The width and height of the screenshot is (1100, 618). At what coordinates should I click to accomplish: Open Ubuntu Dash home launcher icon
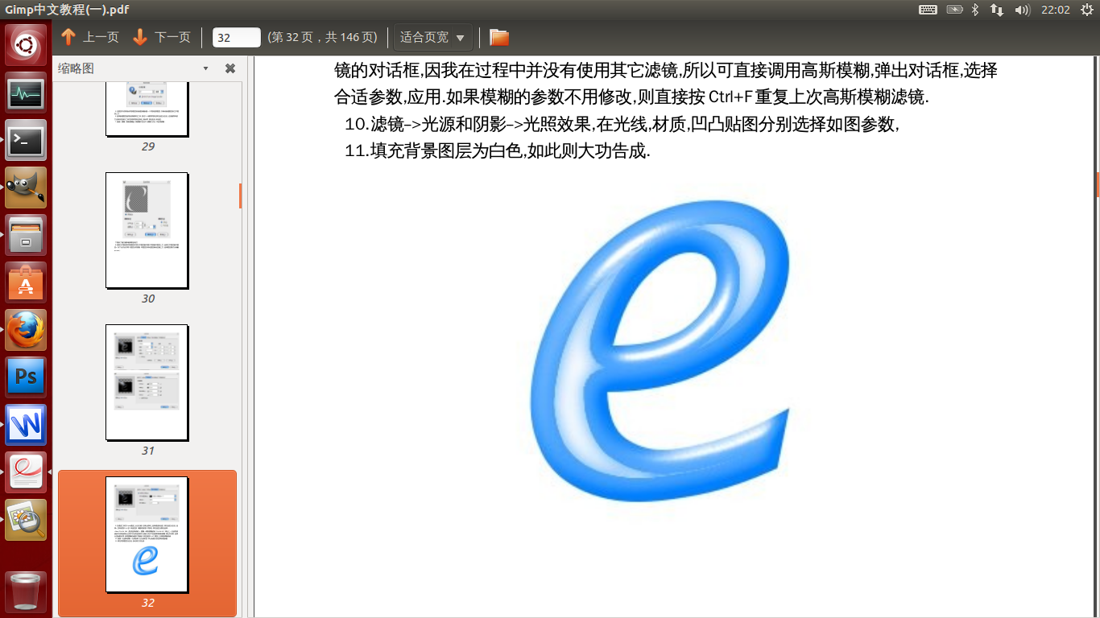tap(26, 45)
